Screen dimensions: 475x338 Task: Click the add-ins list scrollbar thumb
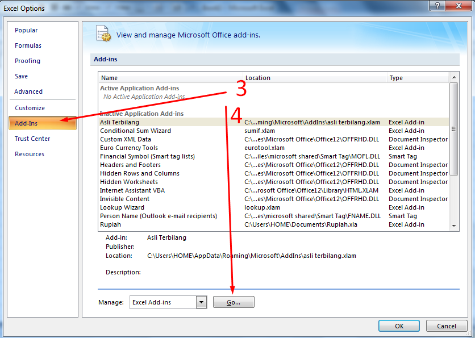pyautogui.click(x=454, y=129)
